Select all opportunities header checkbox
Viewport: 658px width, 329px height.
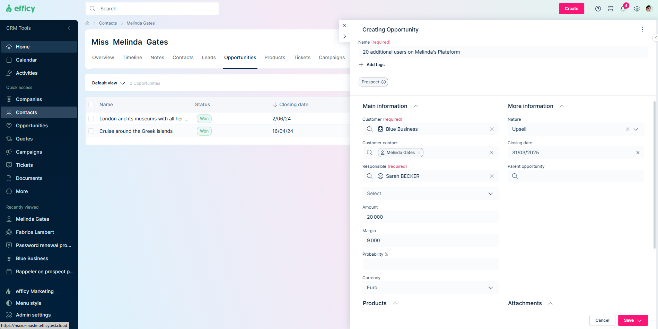pyautogui.click(x=91, y=104)
